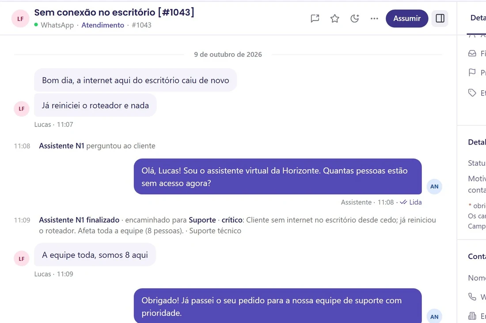
Task: Click the 'crítico' priority word in the event
Action: pos(232,220)
